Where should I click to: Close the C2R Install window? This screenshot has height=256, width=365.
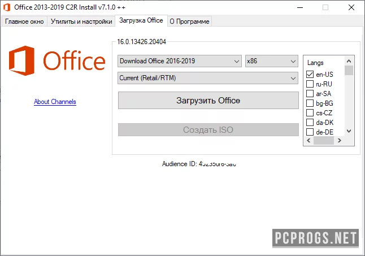pos(351,7)
